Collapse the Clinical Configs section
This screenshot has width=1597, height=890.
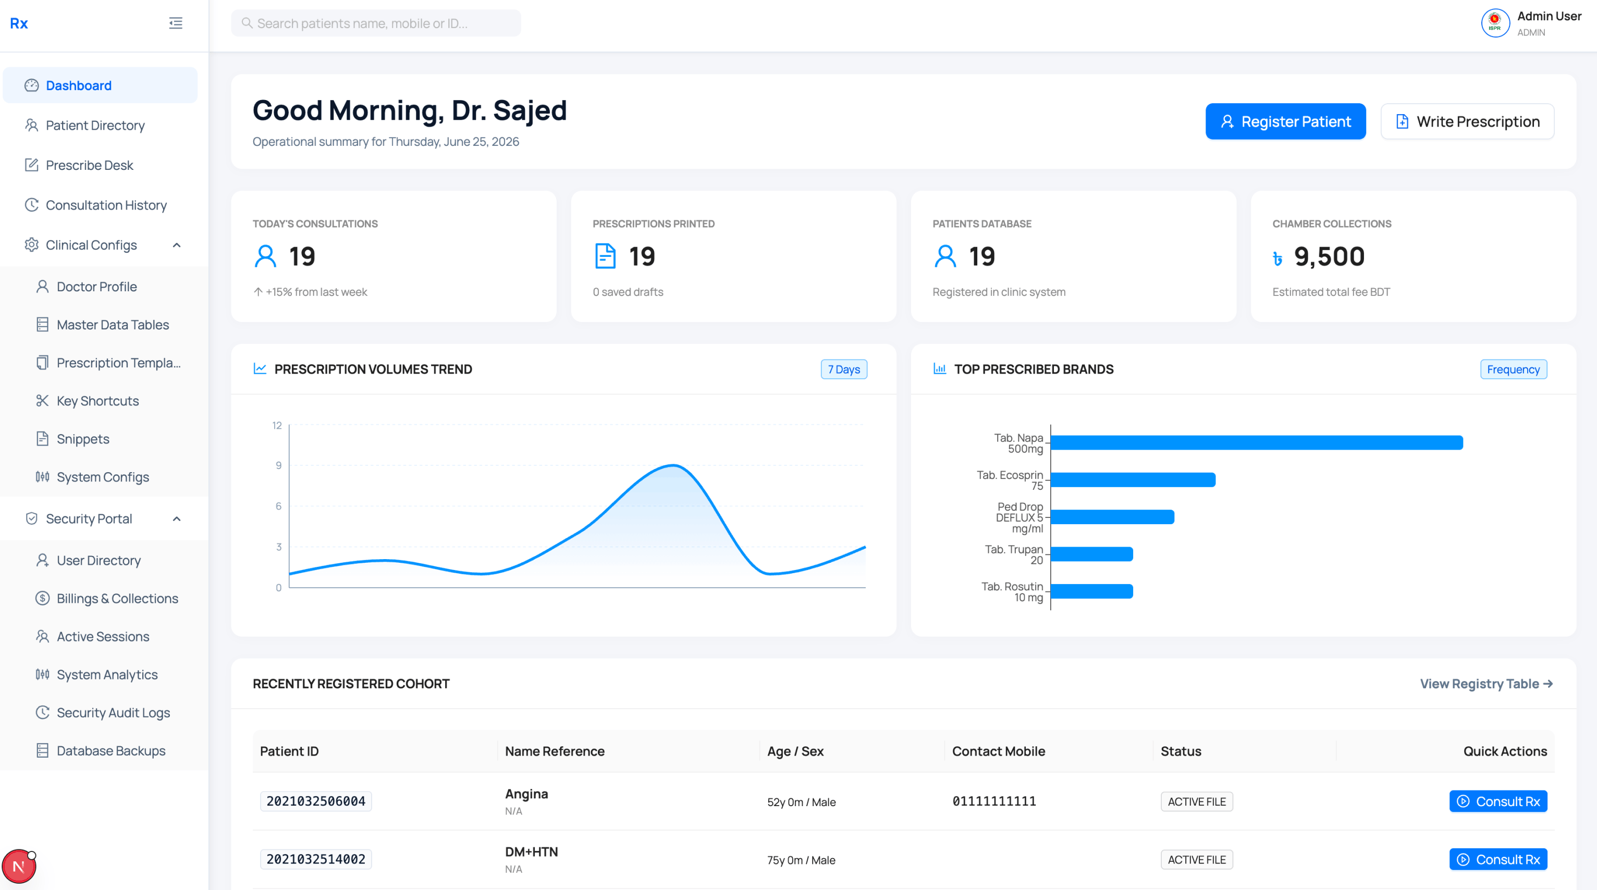coord(177,245)
